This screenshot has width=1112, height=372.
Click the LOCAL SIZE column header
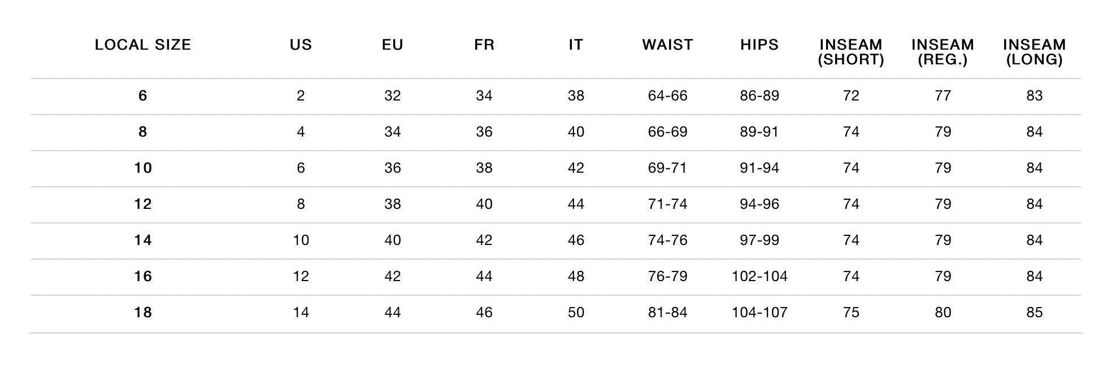pyautogui.click(x=143, y=45)
